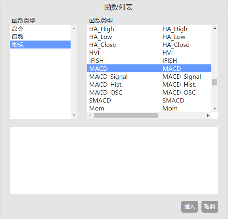Select the highlighted MACD row
Screen dimensions: 228x219
click(x=149, y=68)
